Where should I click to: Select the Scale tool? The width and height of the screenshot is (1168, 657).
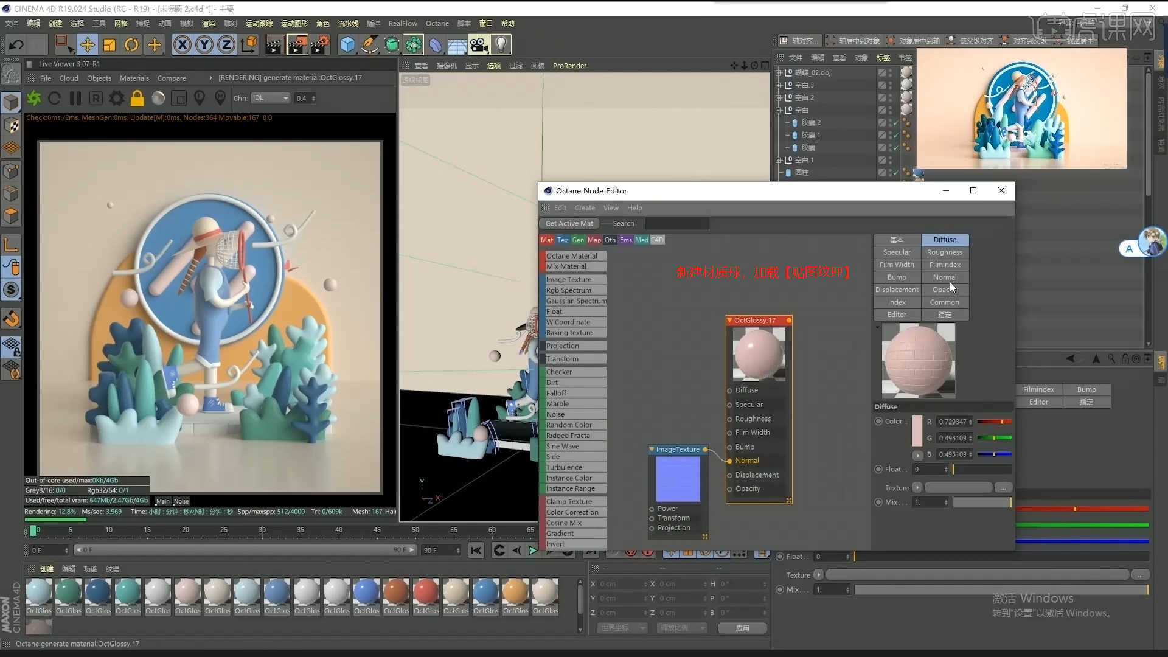(109, 44)
